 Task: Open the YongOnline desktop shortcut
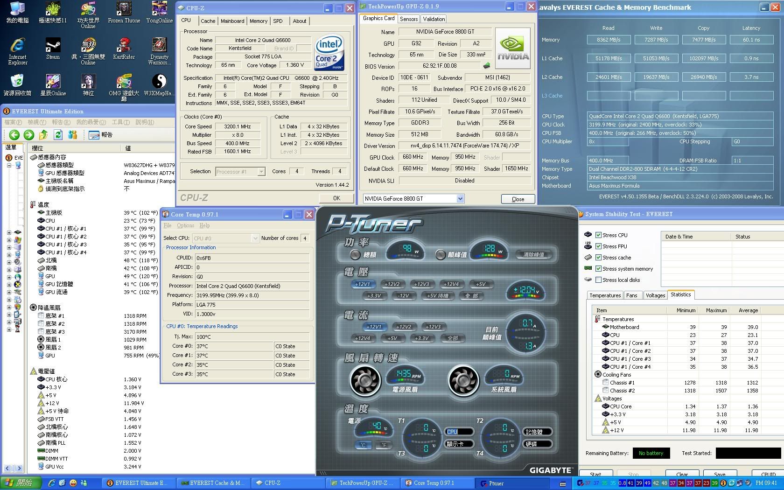coord(160,13)
